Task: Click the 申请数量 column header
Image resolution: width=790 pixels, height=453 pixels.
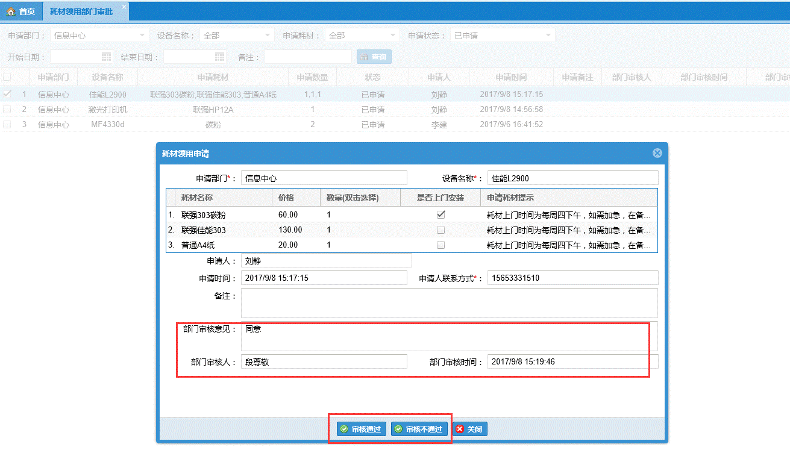Action: (312, 77)
